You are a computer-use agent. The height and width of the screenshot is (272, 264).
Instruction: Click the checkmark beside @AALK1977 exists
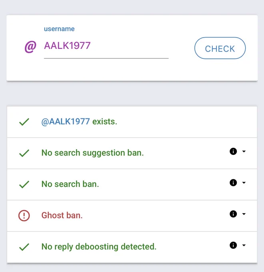tap(24, 122)
